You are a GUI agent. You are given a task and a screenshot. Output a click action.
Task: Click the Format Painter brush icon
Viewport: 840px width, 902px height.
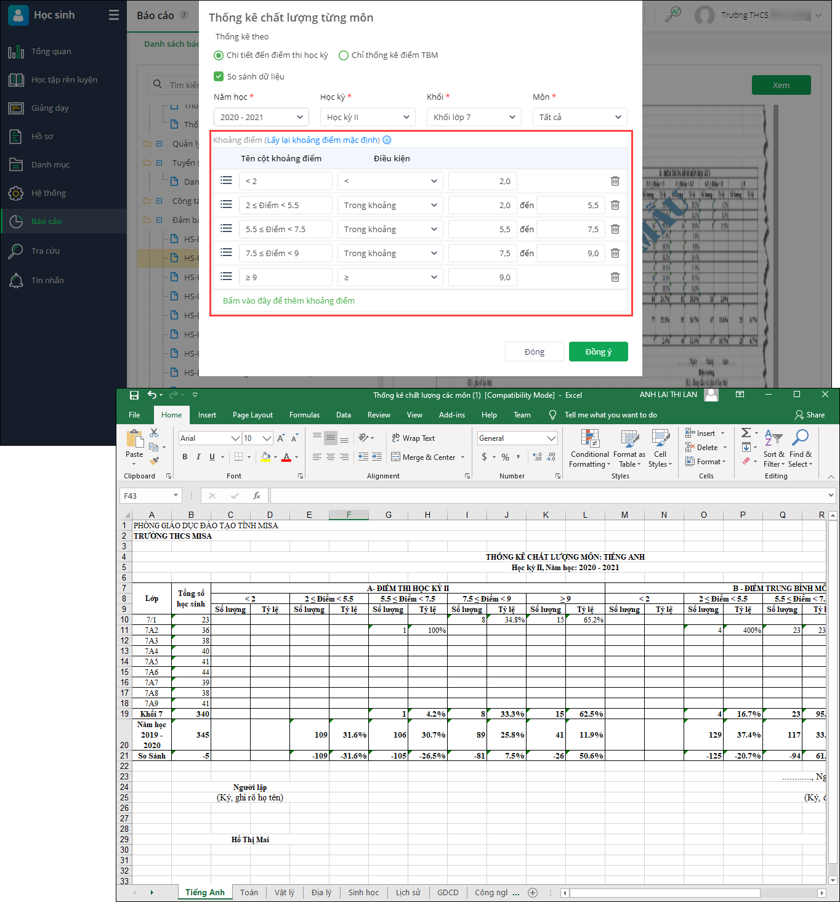(x=154, y=460)
